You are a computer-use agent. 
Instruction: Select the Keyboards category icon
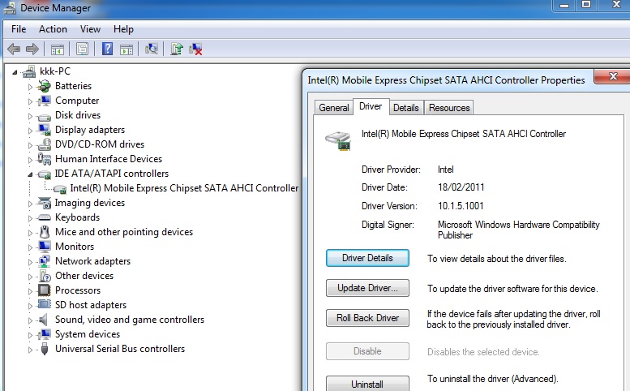click(44, 217)
